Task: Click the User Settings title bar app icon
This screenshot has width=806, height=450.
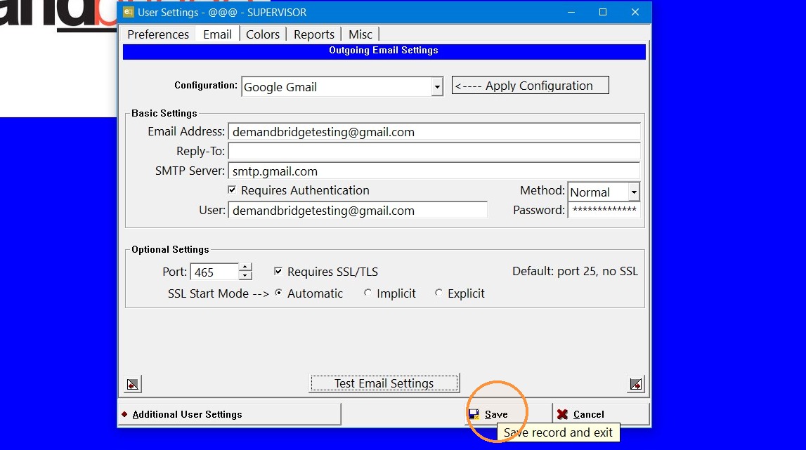Action: click(x=129, y=12)
